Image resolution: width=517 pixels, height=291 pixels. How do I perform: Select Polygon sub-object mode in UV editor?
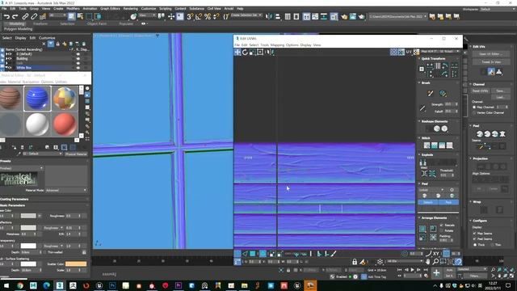pos(252,254)
